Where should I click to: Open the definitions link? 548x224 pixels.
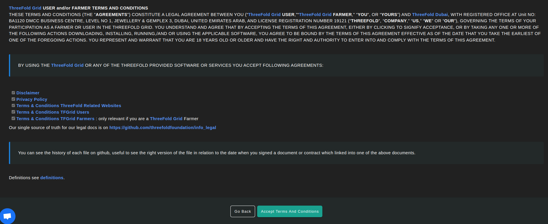52,178
